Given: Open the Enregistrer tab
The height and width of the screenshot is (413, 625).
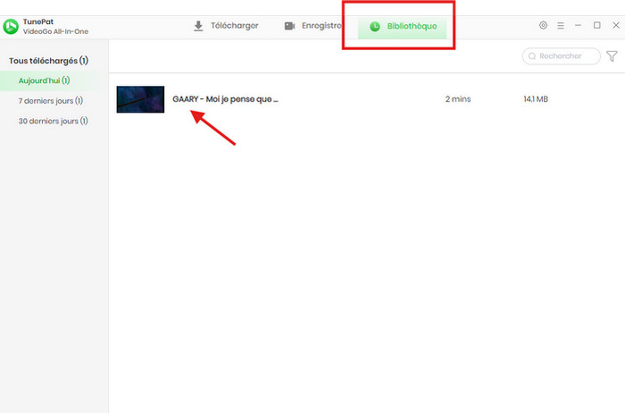Looking at the screenshot, I should pyautogui.click(x=313, y=26).
